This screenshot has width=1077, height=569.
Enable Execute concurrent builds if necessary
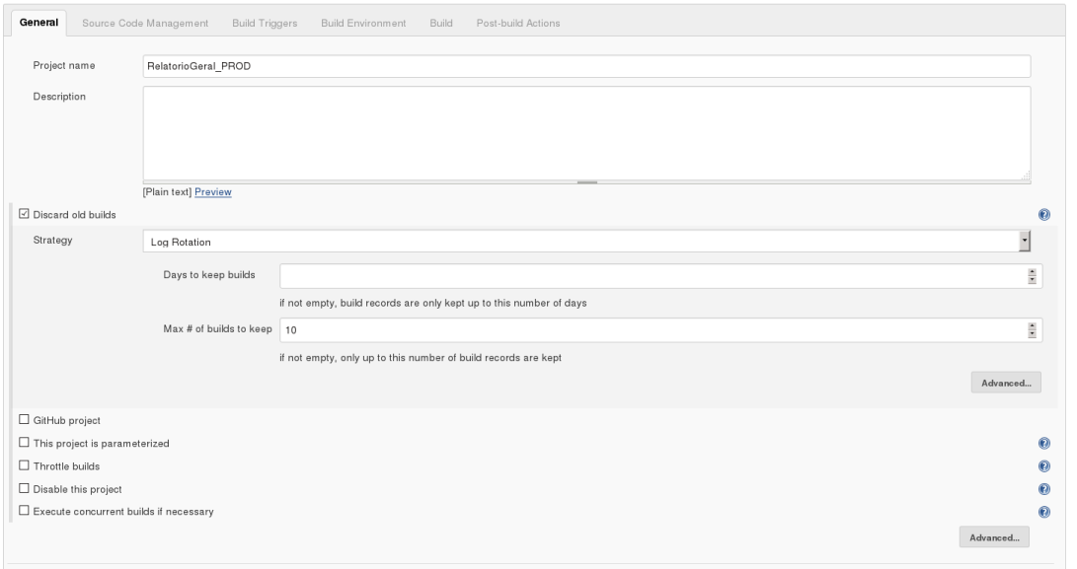[x=25, y=512]
